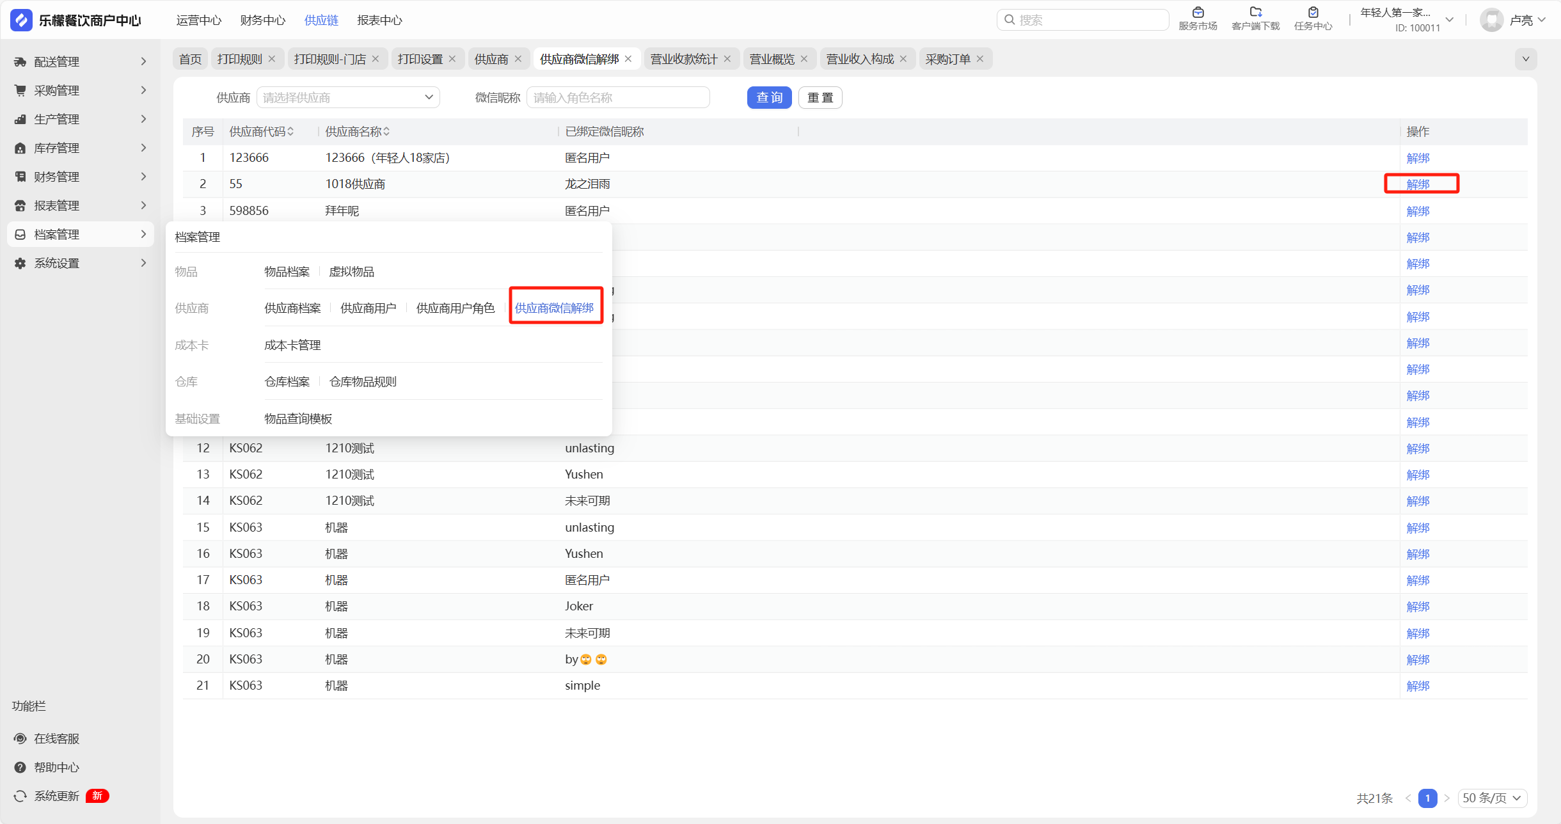Open 帮助中心 help center icon
Screen dimensions: 1561x824
click(x=20, y=767)
